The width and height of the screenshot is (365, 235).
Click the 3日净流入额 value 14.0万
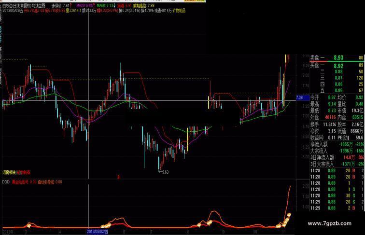pos(349,157)
